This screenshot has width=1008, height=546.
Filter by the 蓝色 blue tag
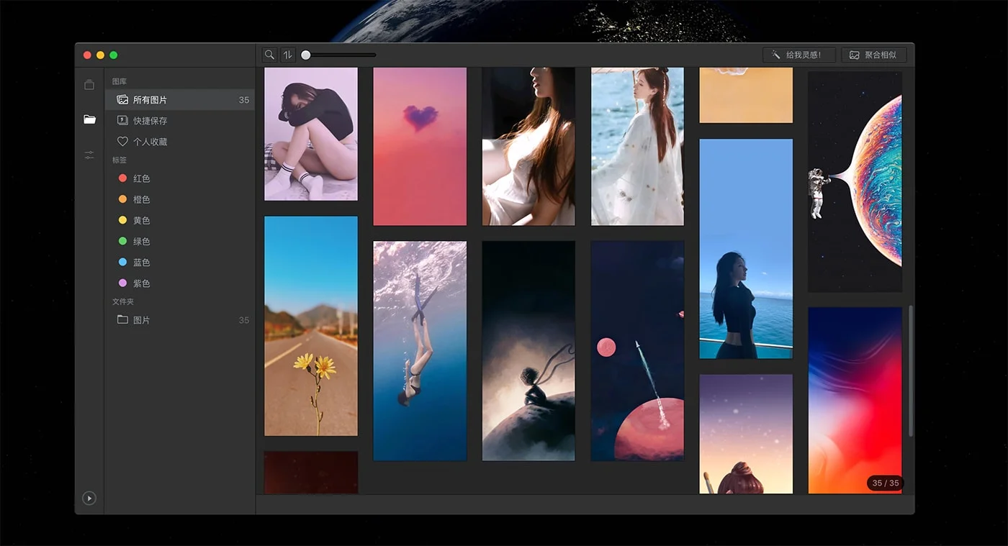pos(141,263)
